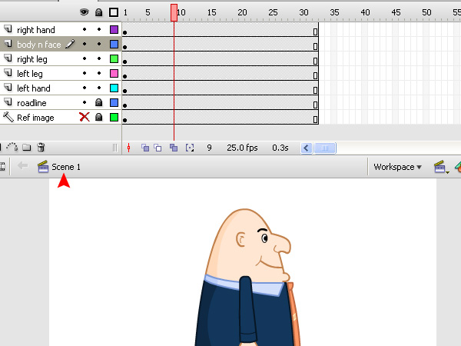Add a motion guide layer
The height and width of the screenshot is (346, 461).
(x=12, y=147)
